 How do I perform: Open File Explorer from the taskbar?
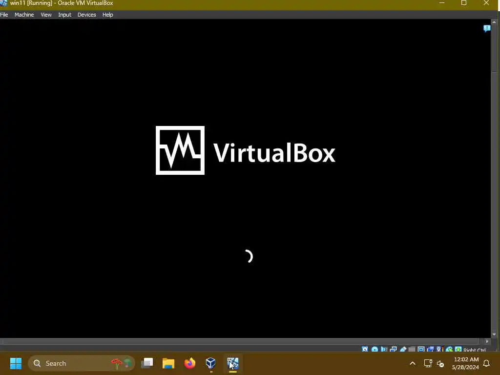pyautogui.click(x=168, y=363)
